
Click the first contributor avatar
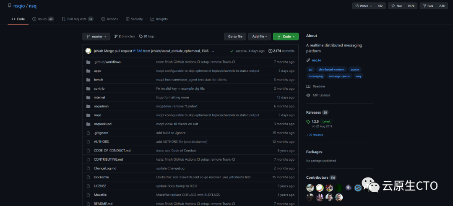click(x=310, y=188)
